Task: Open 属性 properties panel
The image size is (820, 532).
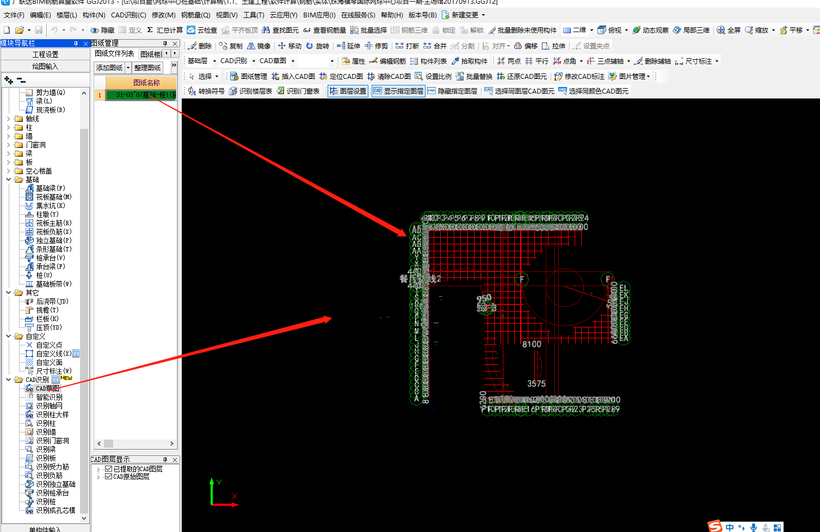Action: 353,61
